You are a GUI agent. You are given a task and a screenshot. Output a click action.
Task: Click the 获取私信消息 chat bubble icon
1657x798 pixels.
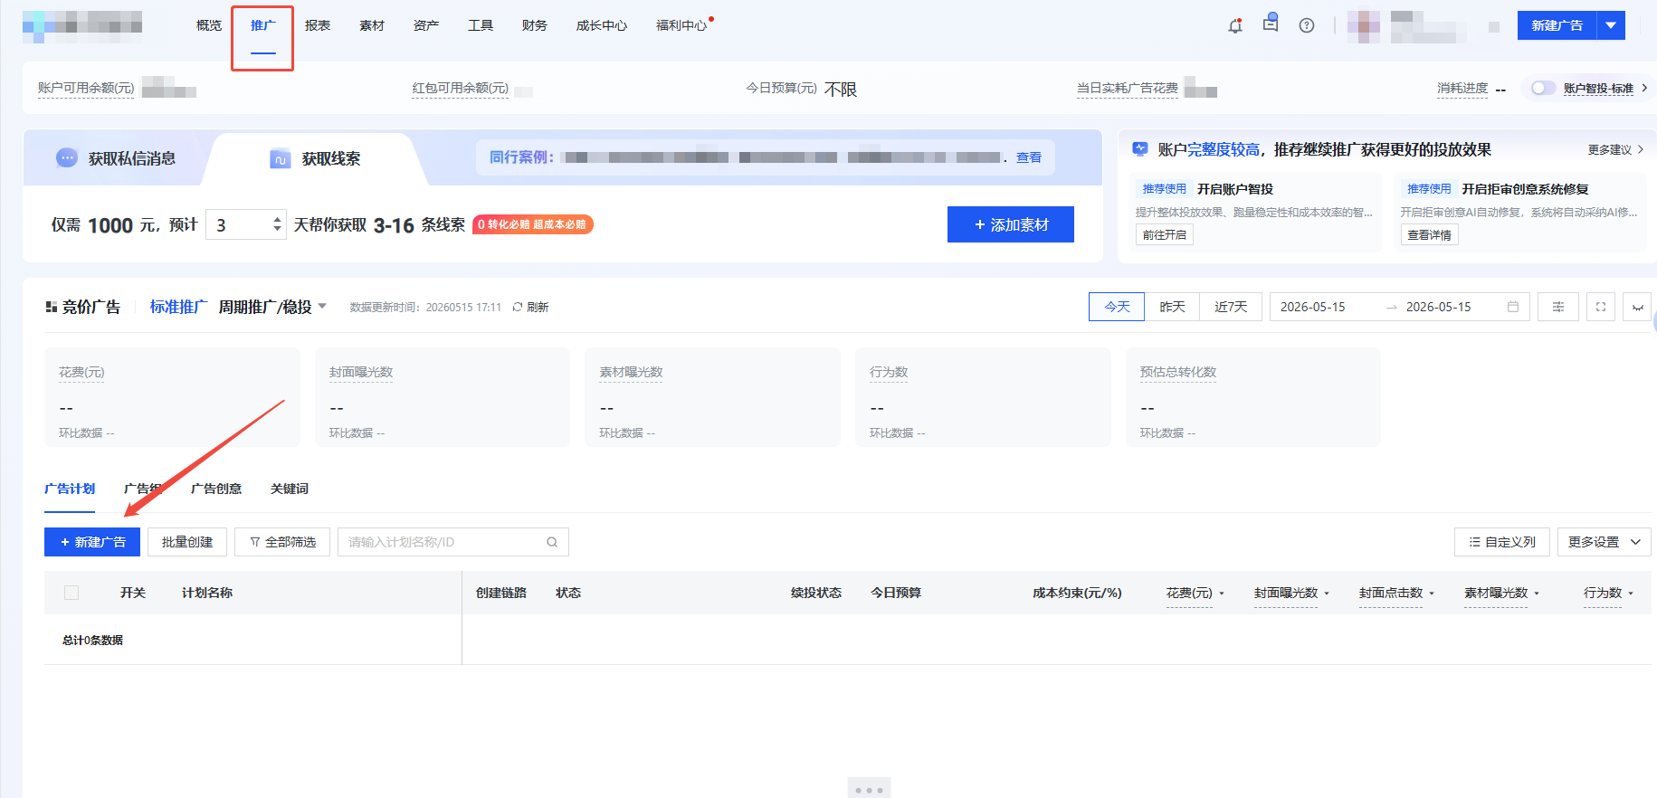pyautogui.click(x=67, y=157)
